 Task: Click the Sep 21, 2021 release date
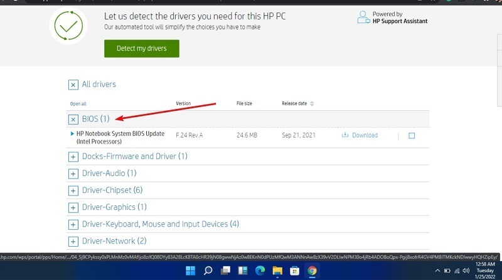coord(299,135)
